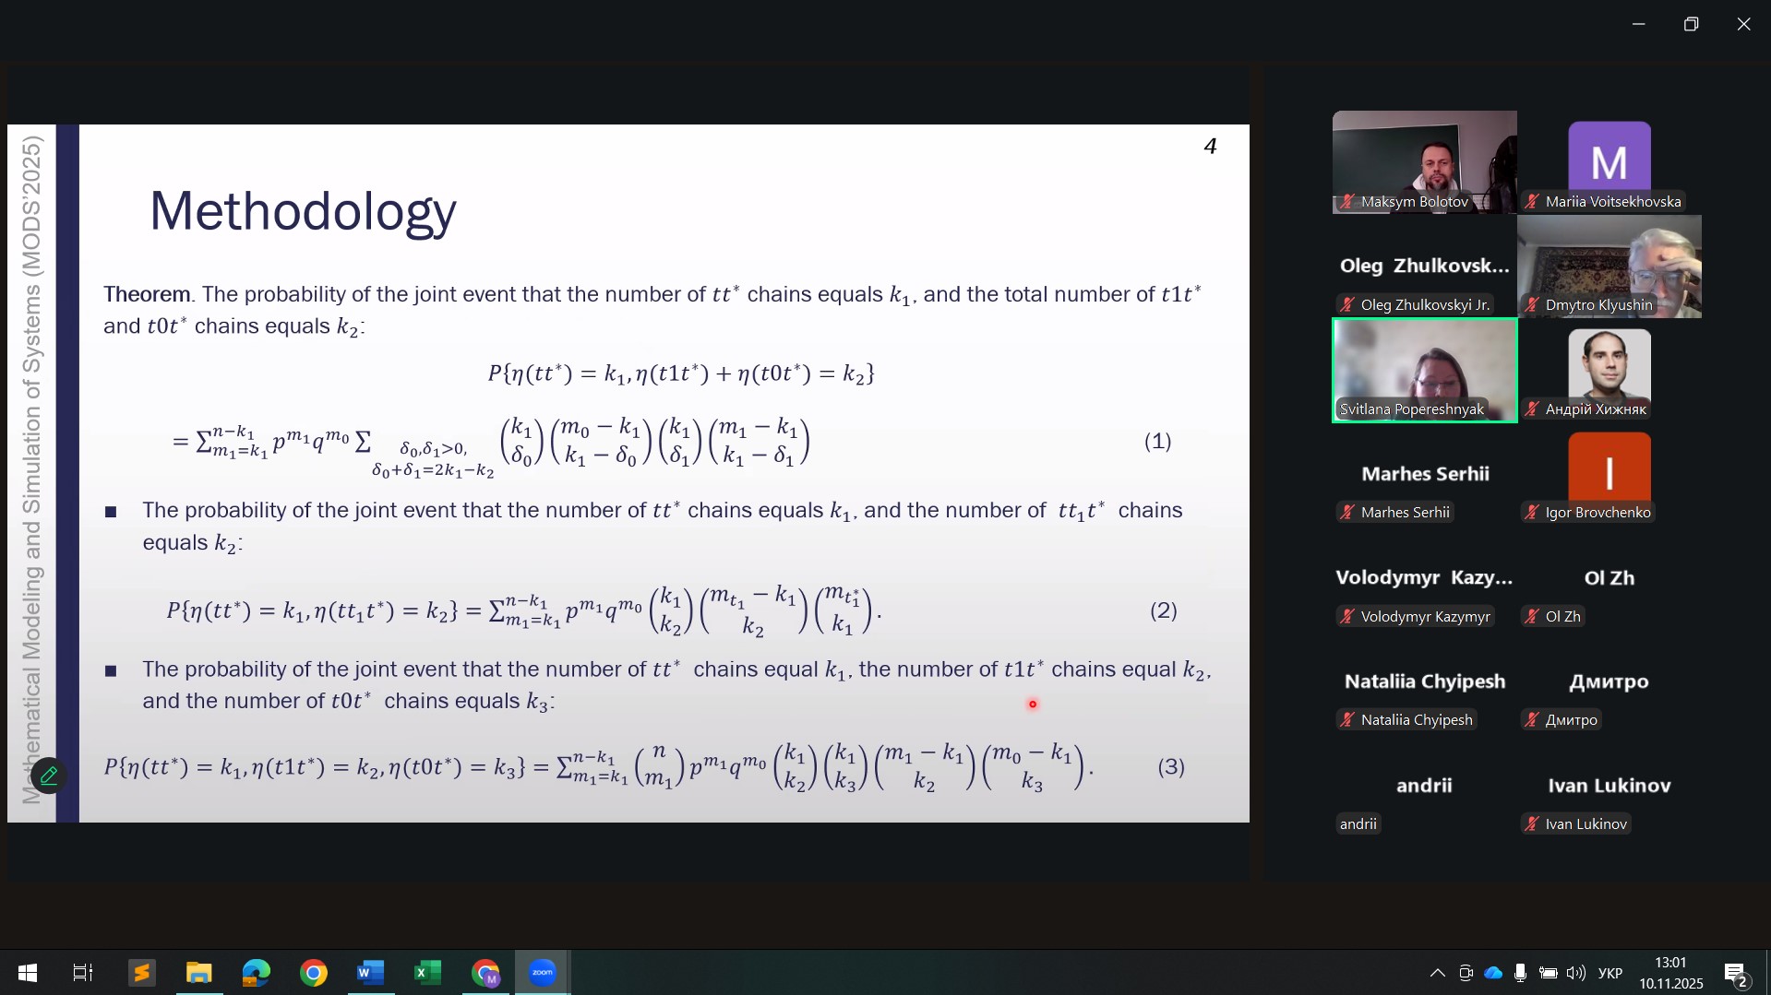Select Maksym Bolotov's video tile

click(x=1424, y=162)
